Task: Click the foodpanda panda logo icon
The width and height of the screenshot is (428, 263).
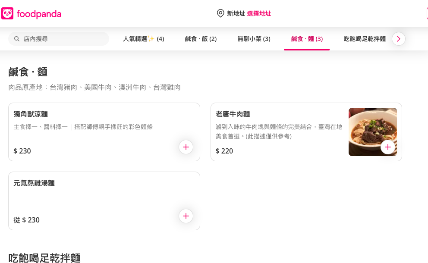Action: pyautogui.click(x=7, y=14)
